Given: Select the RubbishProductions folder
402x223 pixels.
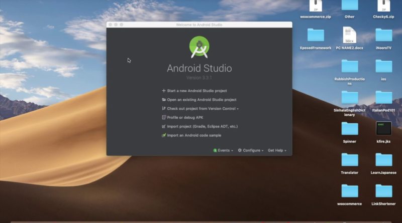Looking at the screenshot, I should coord(349,72).
